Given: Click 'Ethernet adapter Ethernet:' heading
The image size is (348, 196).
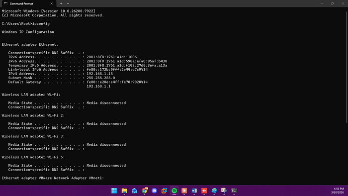Looking at the screenshot, I should tap(30, 44).
